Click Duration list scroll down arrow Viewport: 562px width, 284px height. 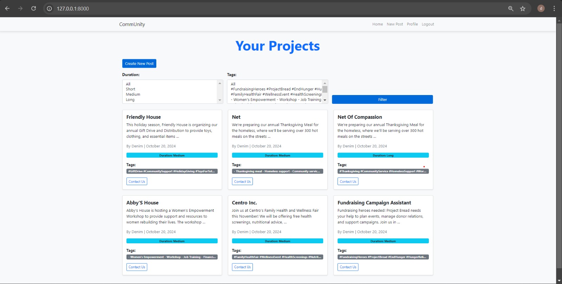click(220, 100)
